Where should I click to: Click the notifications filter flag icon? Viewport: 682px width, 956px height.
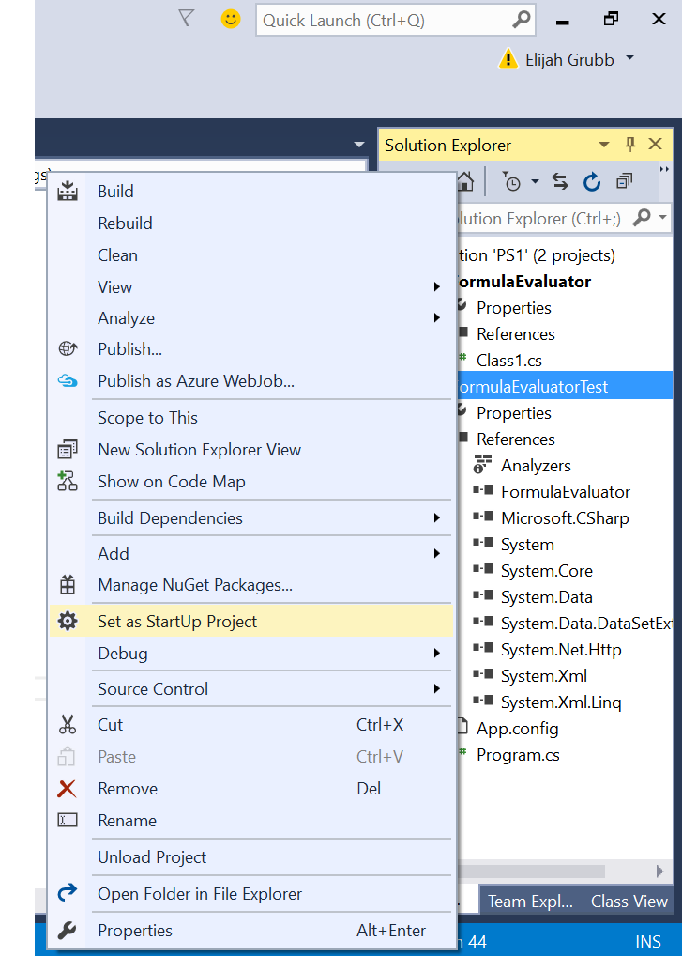click(x=186, y=19)
